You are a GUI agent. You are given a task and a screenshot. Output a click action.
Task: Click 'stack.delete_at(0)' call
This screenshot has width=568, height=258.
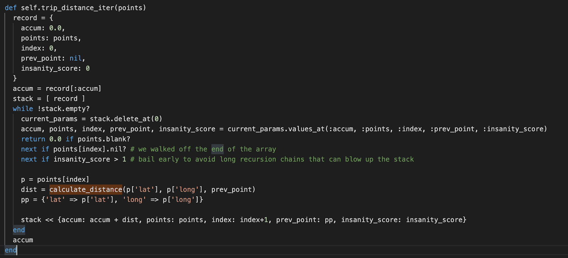click(126, 119)
